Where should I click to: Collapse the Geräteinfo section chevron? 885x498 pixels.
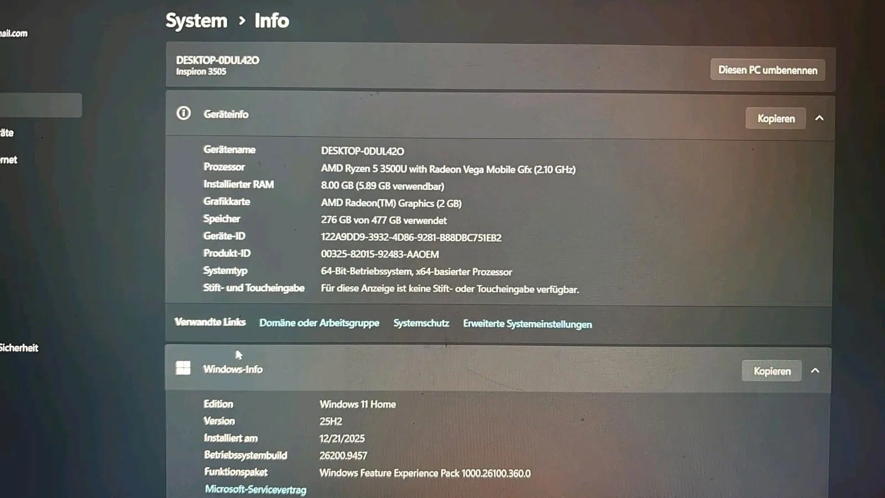[819, 118]
